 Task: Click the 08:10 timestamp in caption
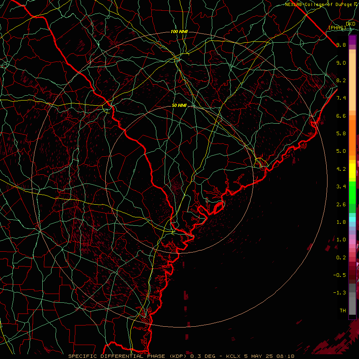coord(285,356)
